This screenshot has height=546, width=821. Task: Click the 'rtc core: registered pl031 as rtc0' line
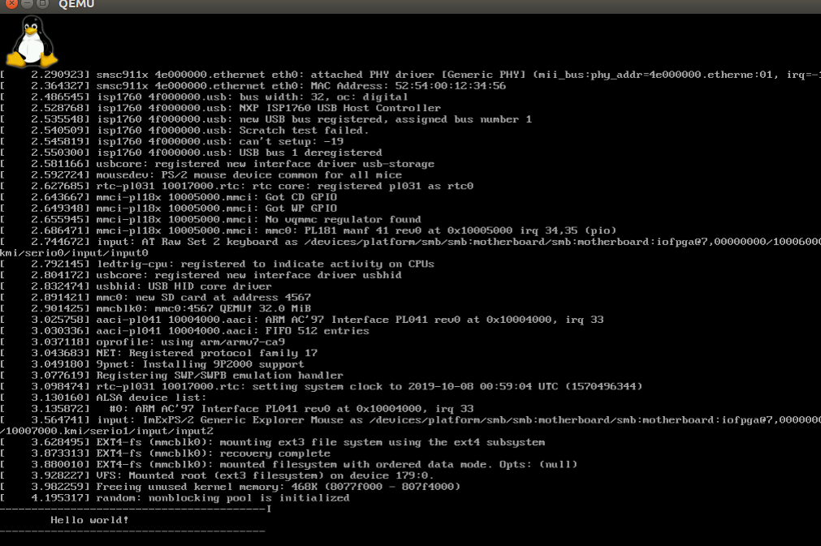click(x=236, y=186)
